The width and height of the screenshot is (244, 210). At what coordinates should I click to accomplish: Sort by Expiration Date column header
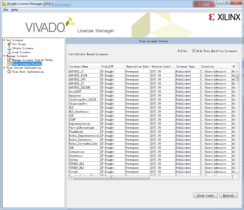click(138, 66)
